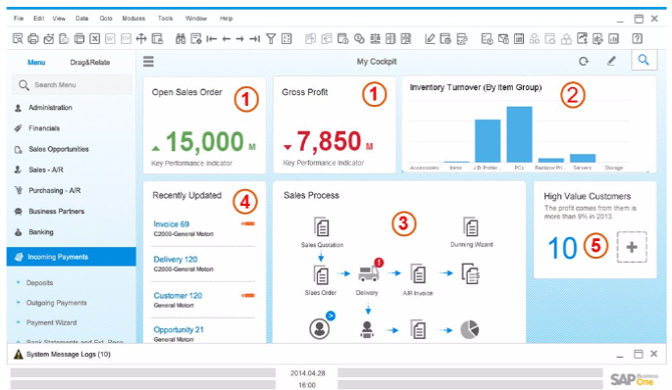This screenshot has width=672, height=390.
Task: Click the Send Email envelope icon
Action: (49, 39)
